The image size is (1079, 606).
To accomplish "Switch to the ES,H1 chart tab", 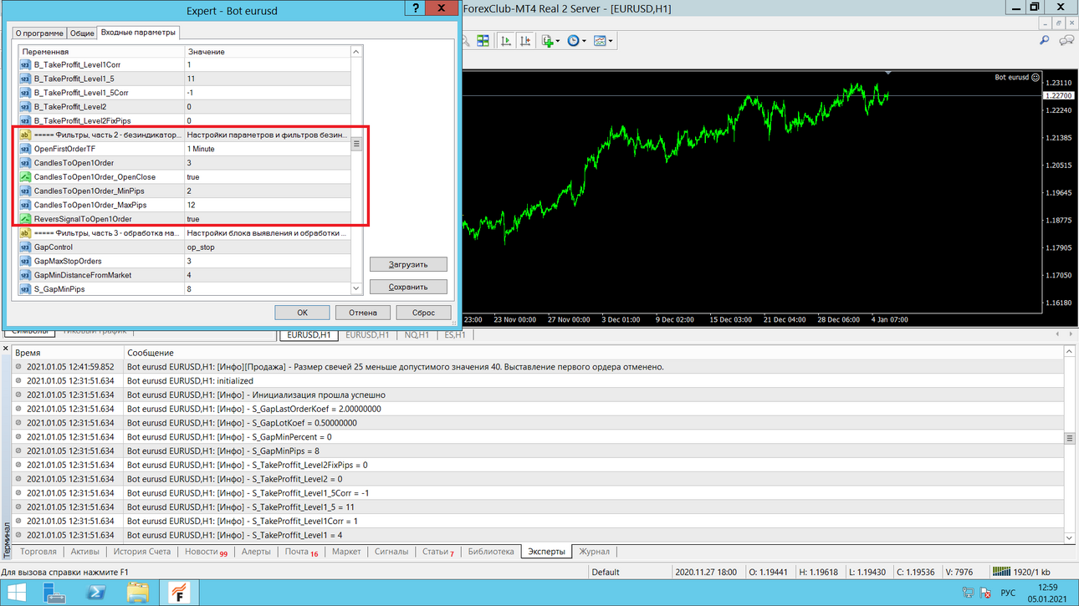I will pos(457,335).
